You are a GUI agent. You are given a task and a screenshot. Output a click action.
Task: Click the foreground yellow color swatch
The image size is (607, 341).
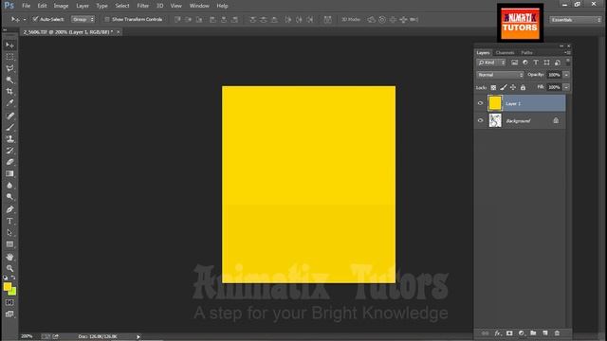7,286
